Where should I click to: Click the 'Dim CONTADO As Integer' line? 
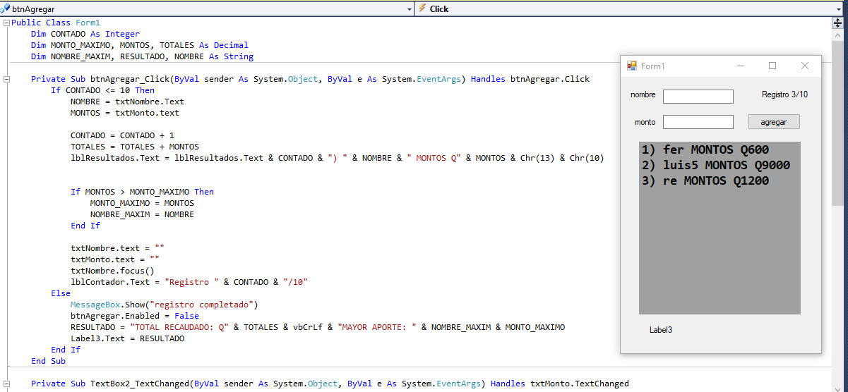coord(85,34)
